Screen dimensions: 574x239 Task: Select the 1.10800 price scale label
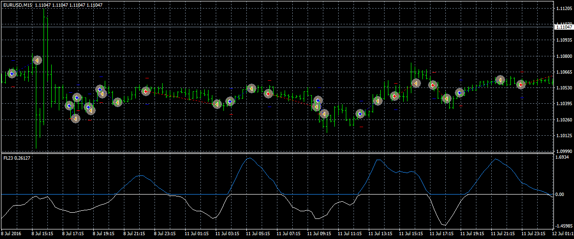(563, 56)
